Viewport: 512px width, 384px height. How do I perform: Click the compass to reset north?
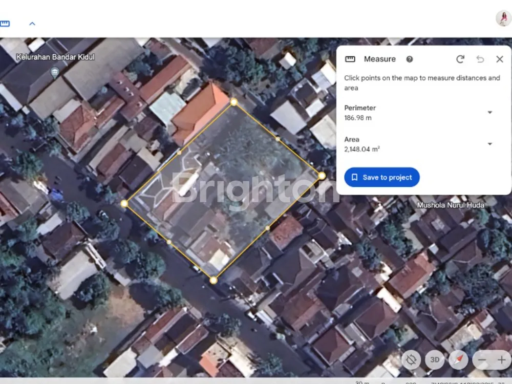458,360
